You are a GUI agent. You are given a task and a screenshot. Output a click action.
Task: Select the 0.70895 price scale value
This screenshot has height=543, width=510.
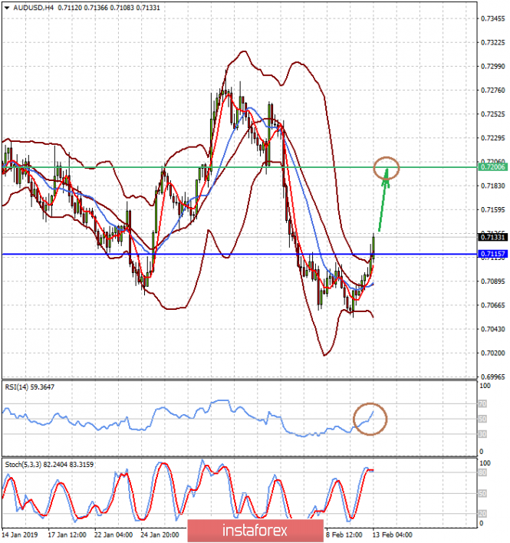pos(493,281)
